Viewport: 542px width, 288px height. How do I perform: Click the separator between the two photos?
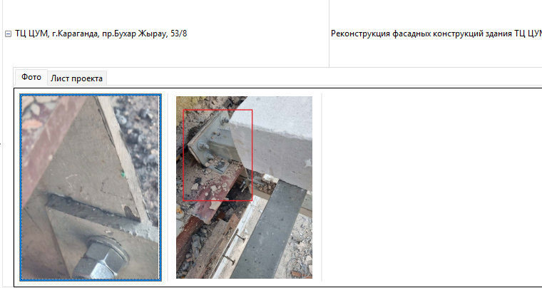168,187
